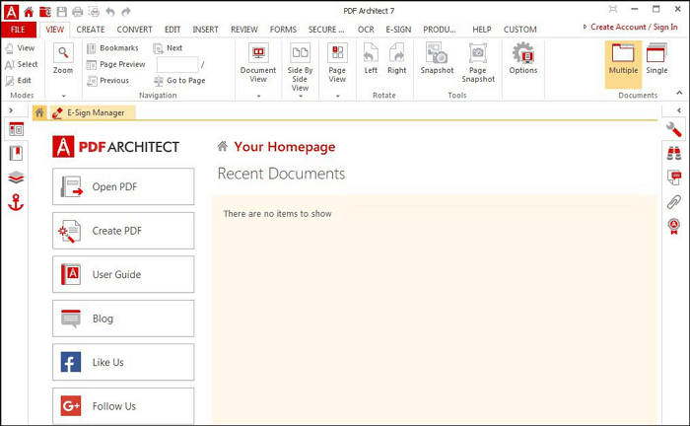Click the Page Snapshot tool

[478, 61]
